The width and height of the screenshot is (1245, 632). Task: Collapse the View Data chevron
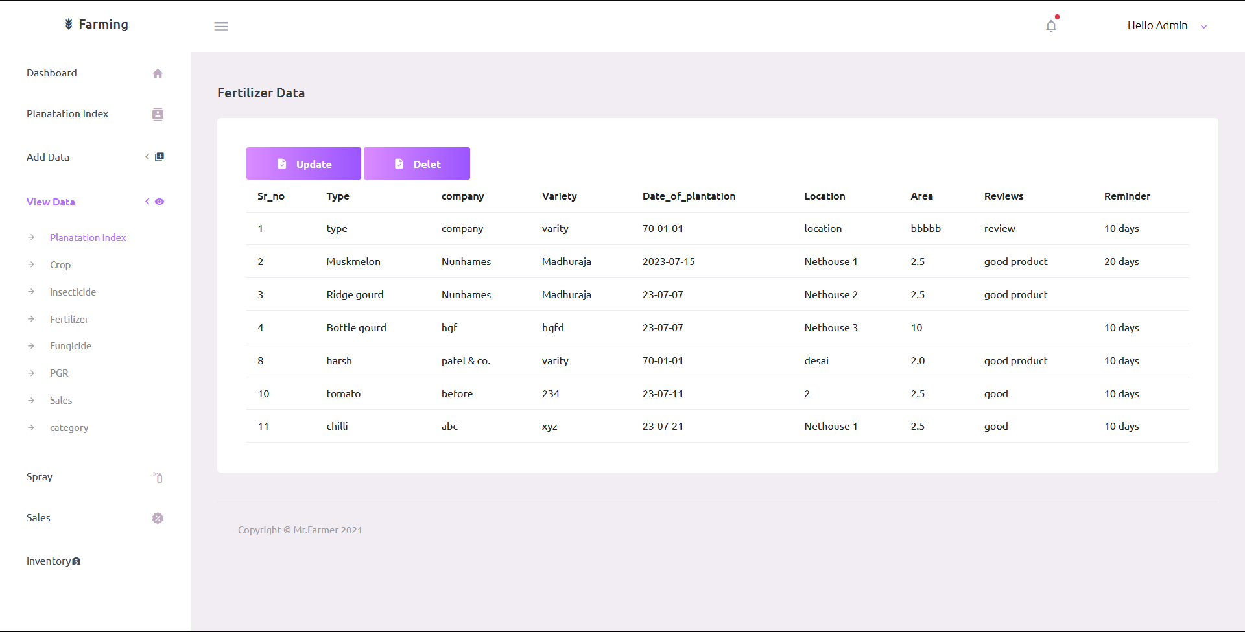(x=147, y=202)
